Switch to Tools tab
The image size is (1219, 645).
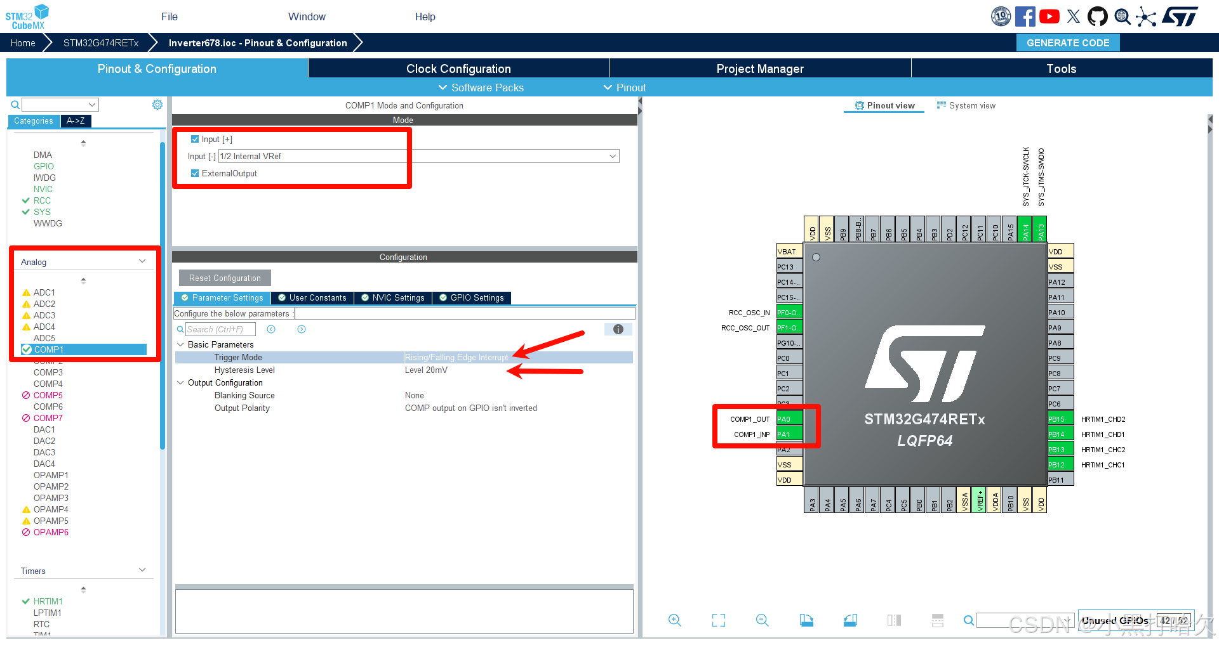coord(1062,68)
